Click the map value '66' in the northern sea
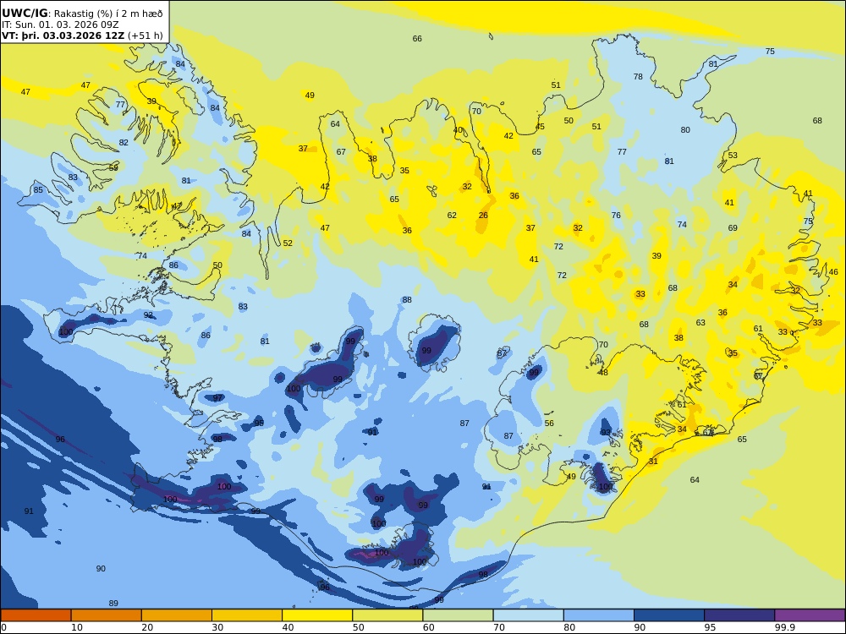The height and width of the screenshot is (634, 846). pos(417,39)
